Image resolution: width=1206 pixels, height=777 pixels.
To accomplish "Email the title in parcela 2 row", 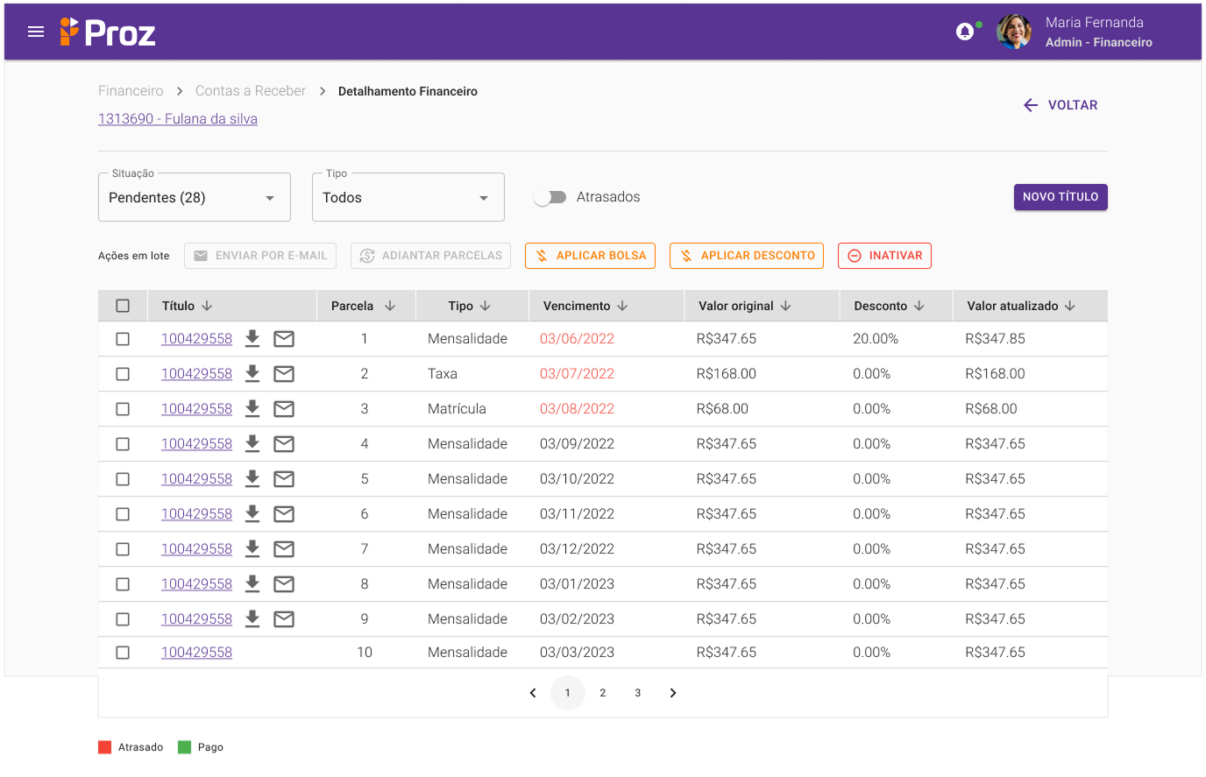I will (x=284, y=374).
